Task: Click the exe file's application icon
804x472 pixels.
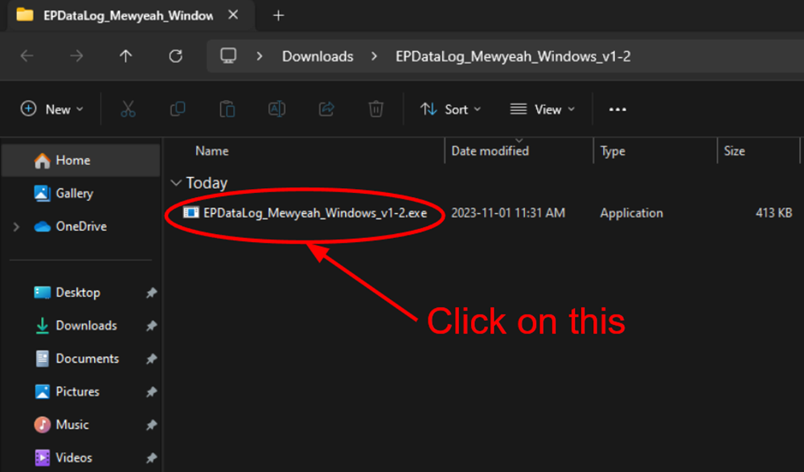Action: click(x=191, y=212)
